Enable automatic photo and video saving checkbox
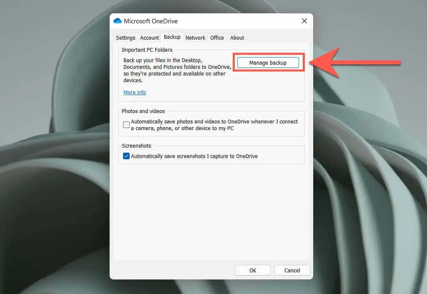427x294 pixels. pos(126,125)
